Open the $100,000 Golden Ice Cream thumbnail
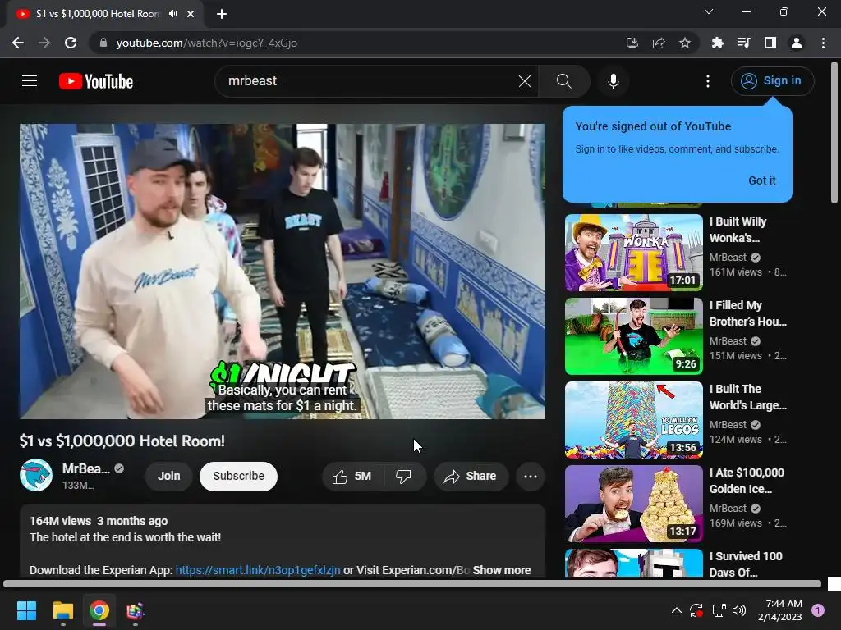 pyautogui.click(x=633, y=503)
